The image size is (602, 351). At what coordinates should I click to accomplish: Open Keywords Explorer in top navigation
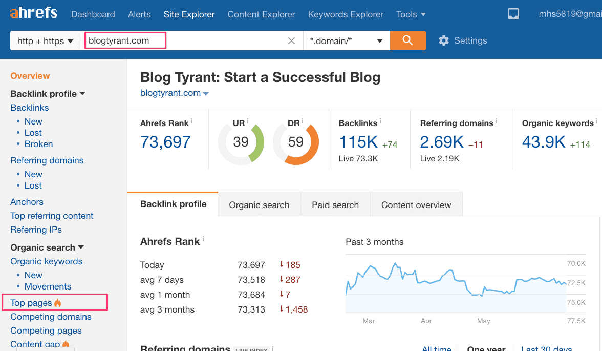(346, 14)
